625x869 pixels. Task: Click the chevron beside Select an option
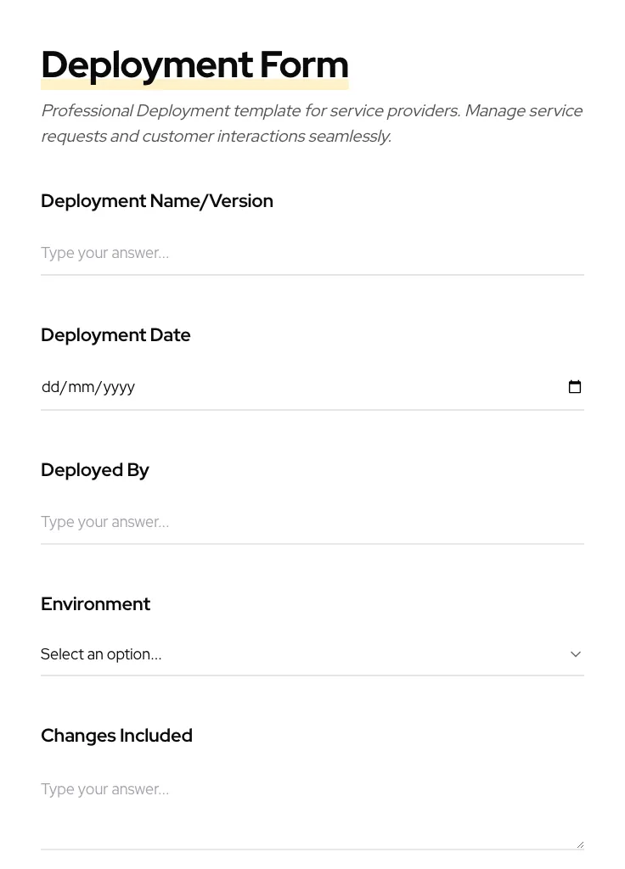pos(576,654)
